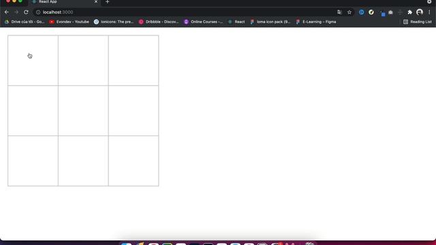Open the Chrome profile avatar

coord(420,12)
